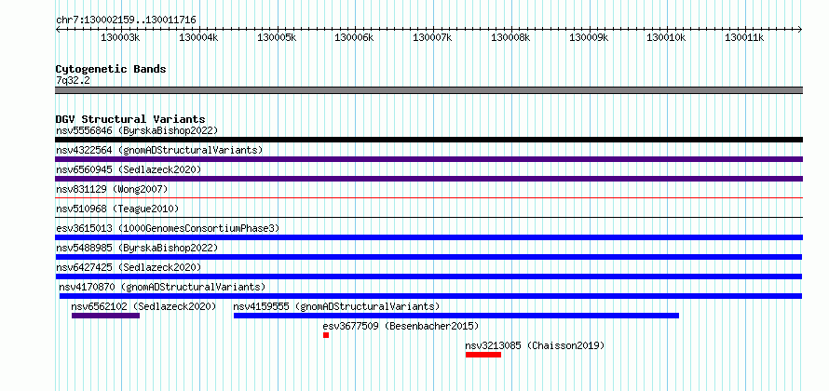This screenshot has height=391, width=829.
Task: Click the purple nsv6560945 variant bar
Action: [x=429, y=179]
